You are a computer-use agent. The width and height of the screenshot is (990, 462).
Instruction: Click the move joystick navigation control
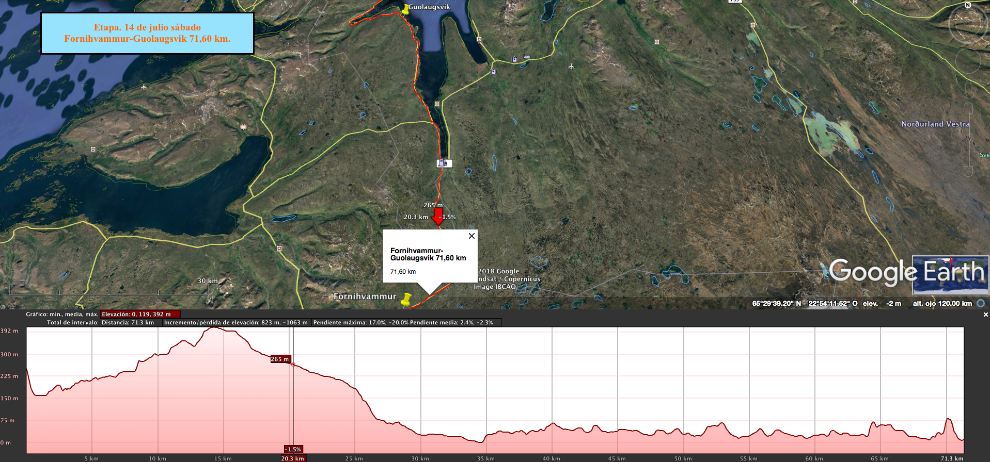[967, 61]
